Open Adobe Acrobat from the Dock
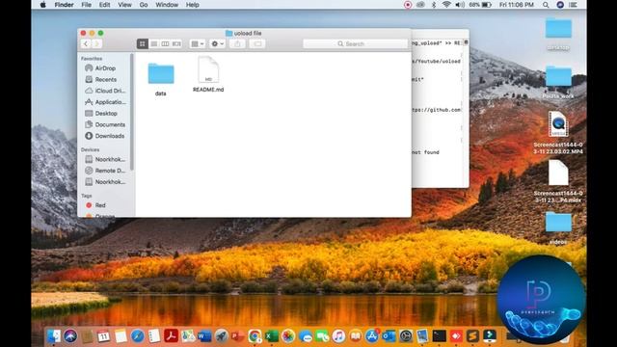 pyautogui.click(x=172, y=336)
